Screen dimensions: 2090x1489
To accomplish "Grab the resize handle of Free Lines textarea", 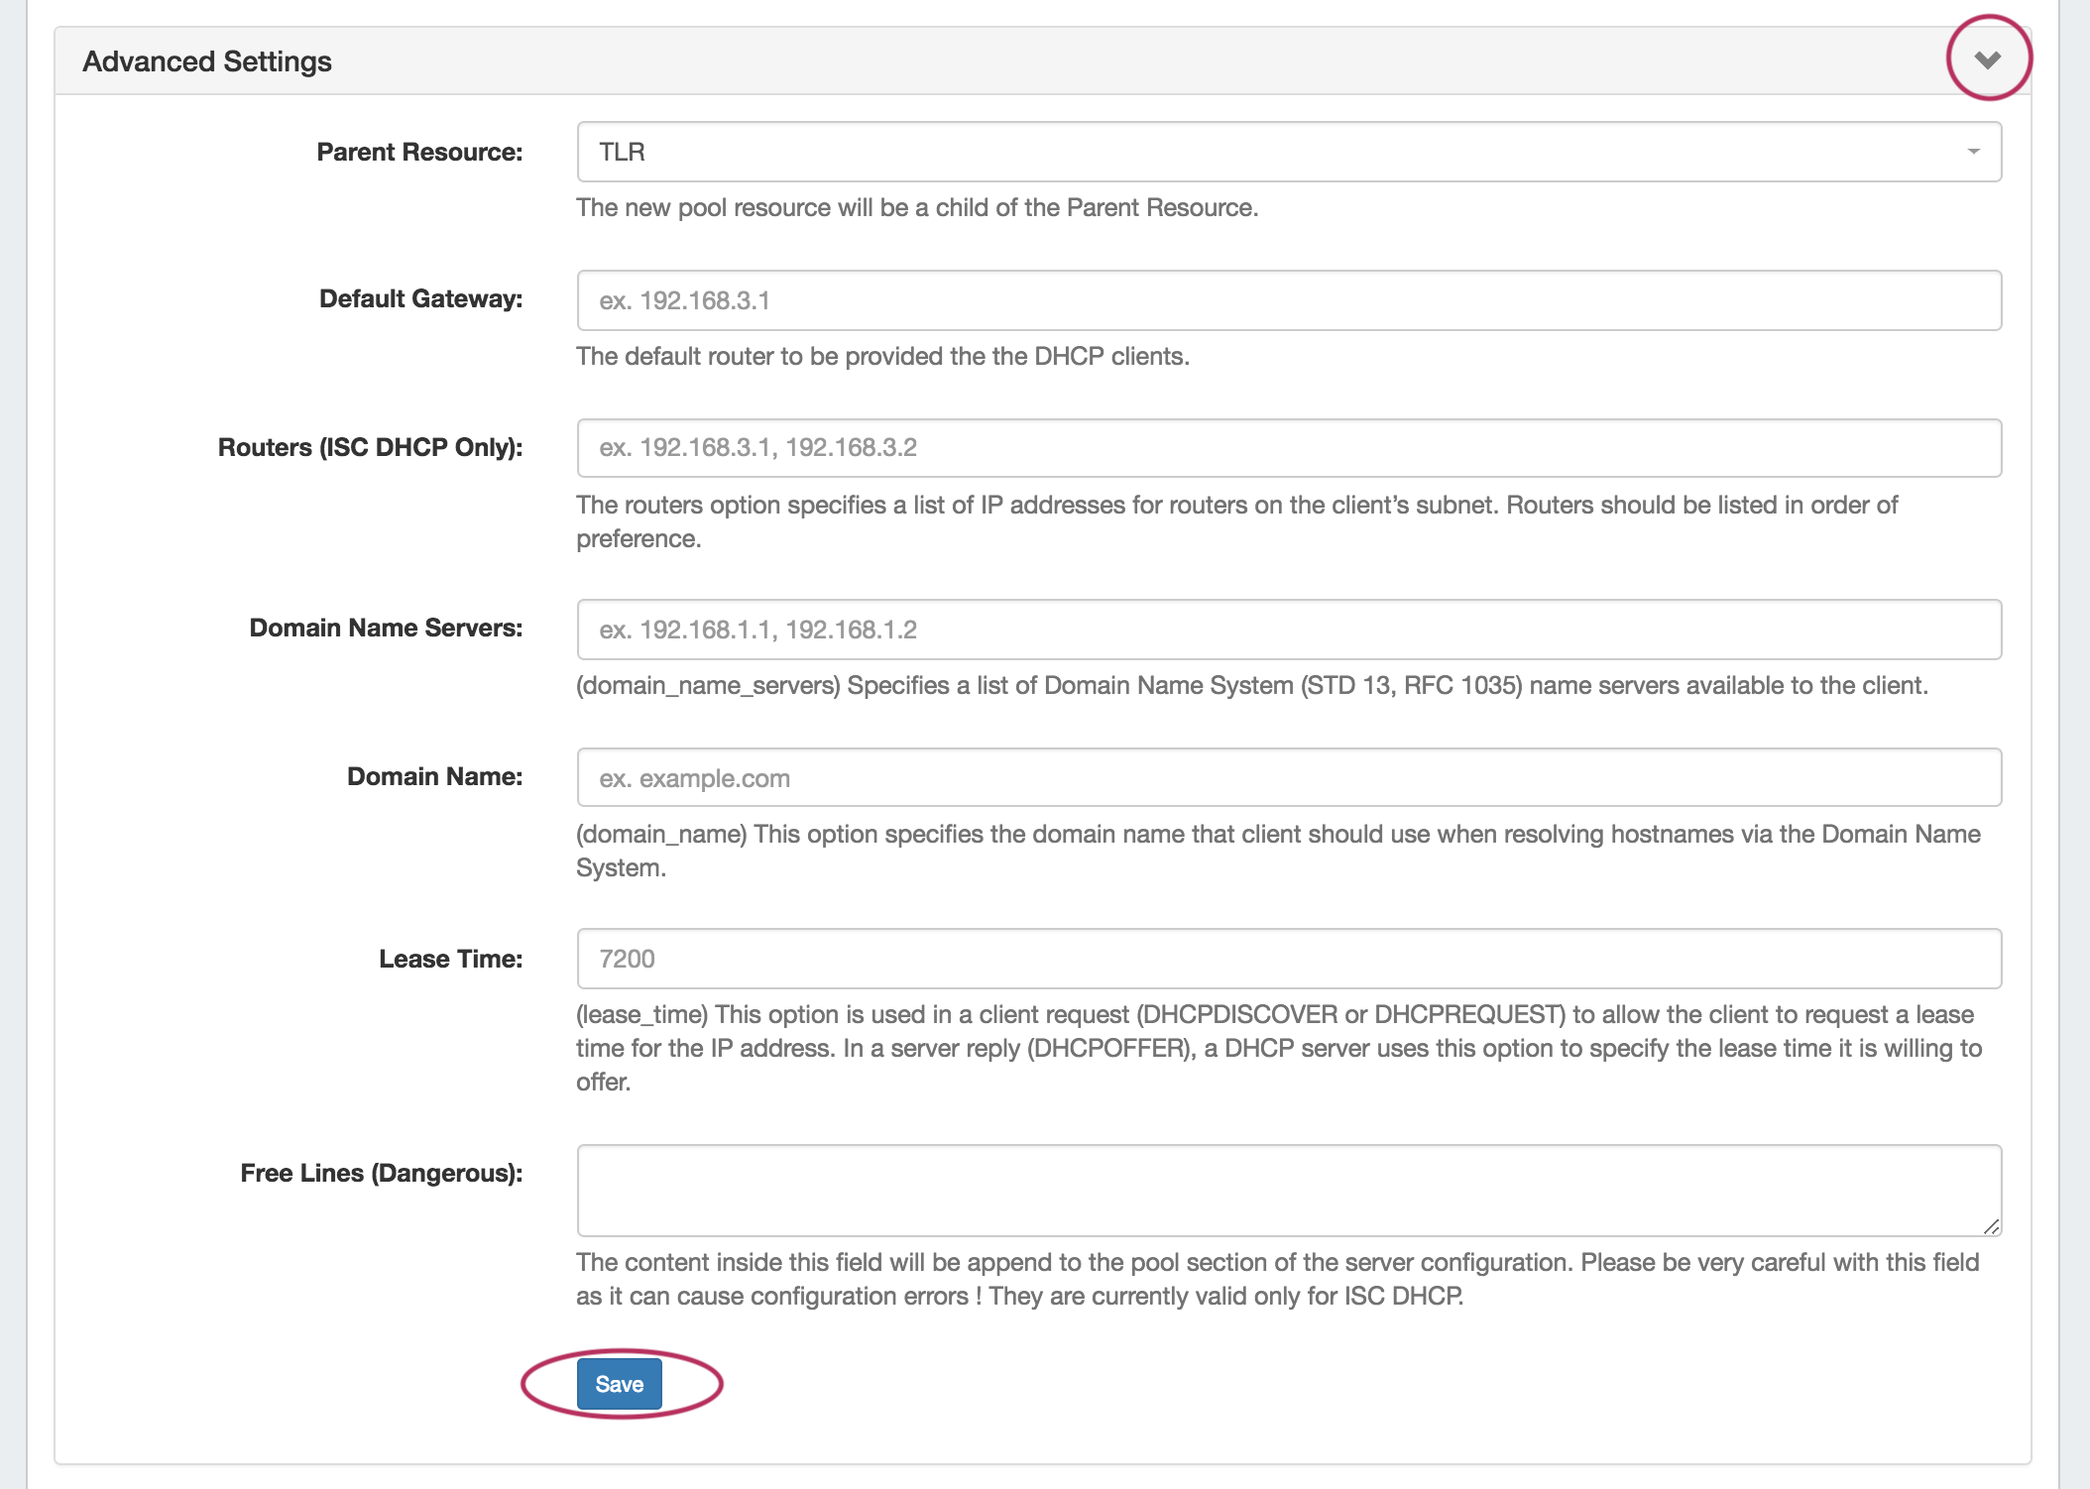I will (x=1991, y=1226).
